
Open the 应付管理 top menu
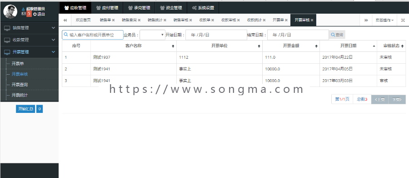[x=107, y=8]
